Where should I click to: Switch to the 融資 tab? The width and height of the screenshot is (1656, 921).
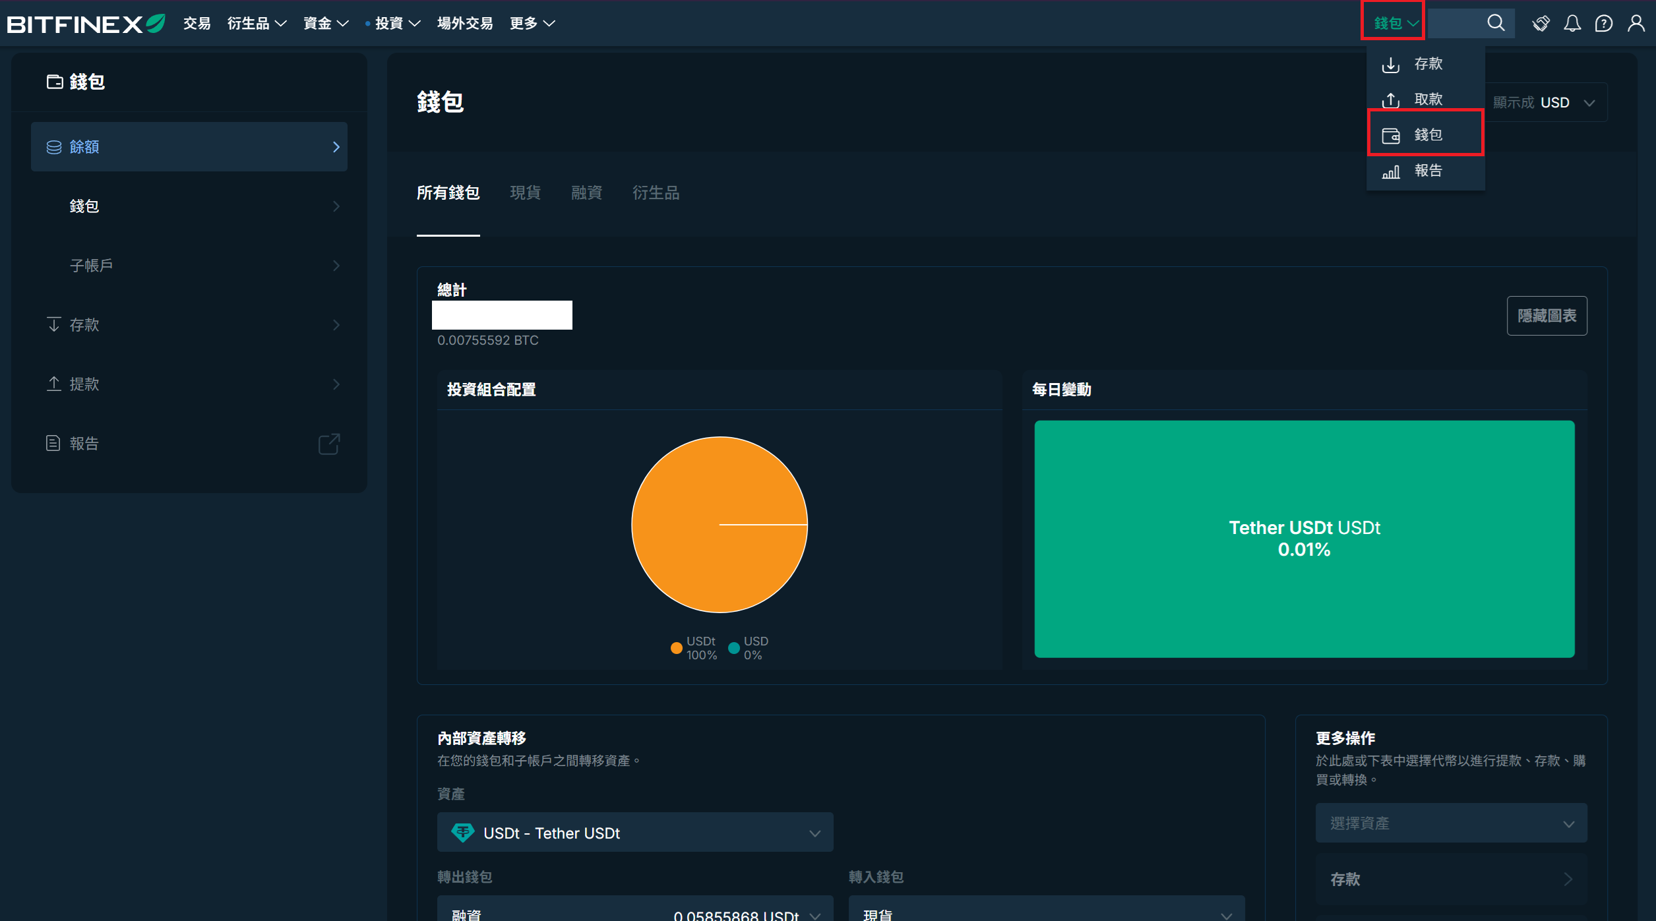click(x=587, y=193)
